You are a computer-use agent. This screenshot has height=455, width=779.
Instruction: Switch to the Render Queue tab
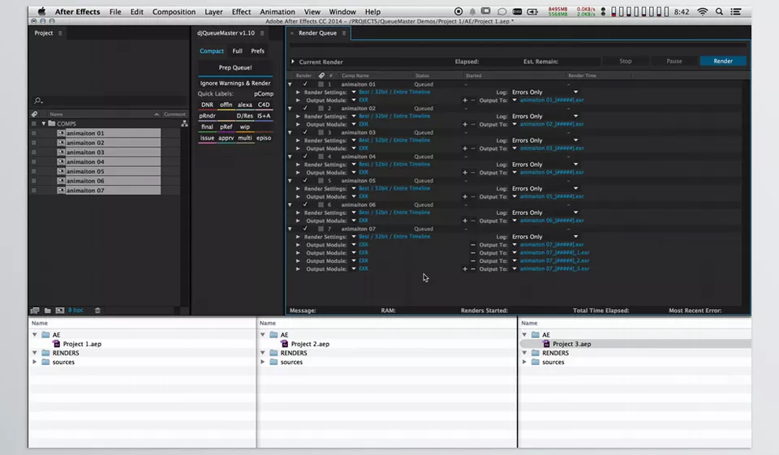coord(317,33)
